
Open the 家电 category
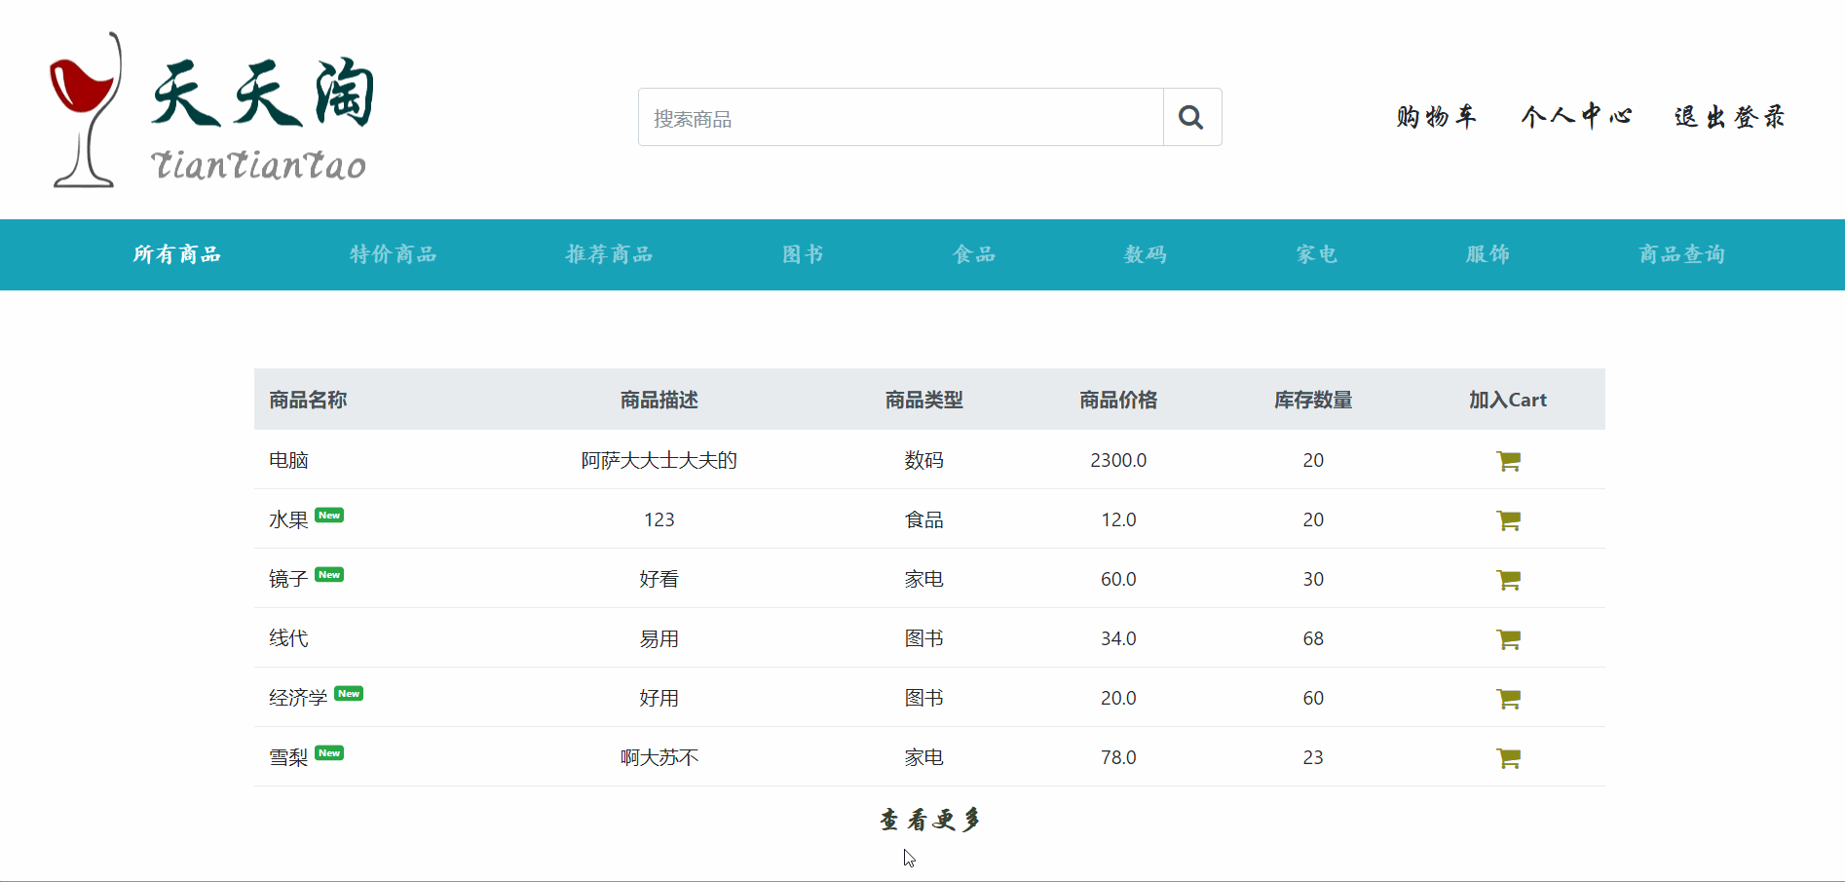[1317, 254]
